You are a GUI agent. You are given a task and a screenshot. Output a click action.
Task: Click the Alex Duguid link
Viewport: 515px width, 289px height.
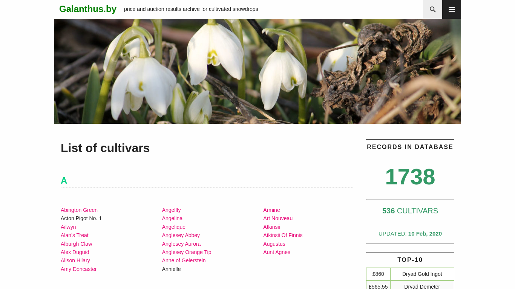point(75,252)
